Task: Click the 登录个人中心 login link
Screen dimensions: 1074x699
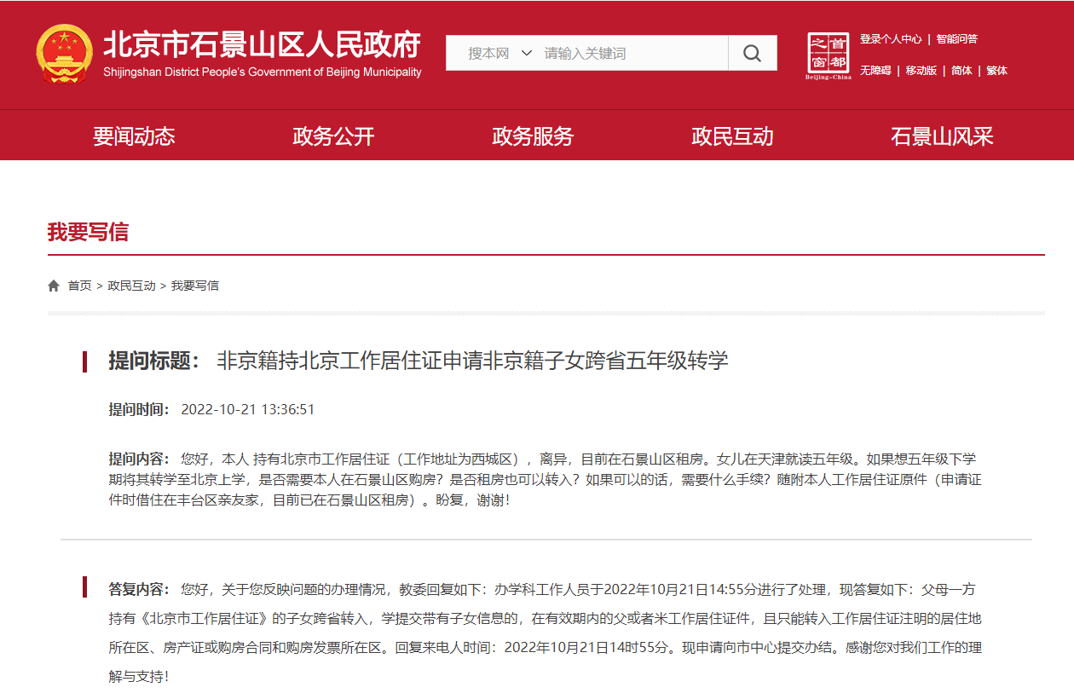Action: point(891,39)
